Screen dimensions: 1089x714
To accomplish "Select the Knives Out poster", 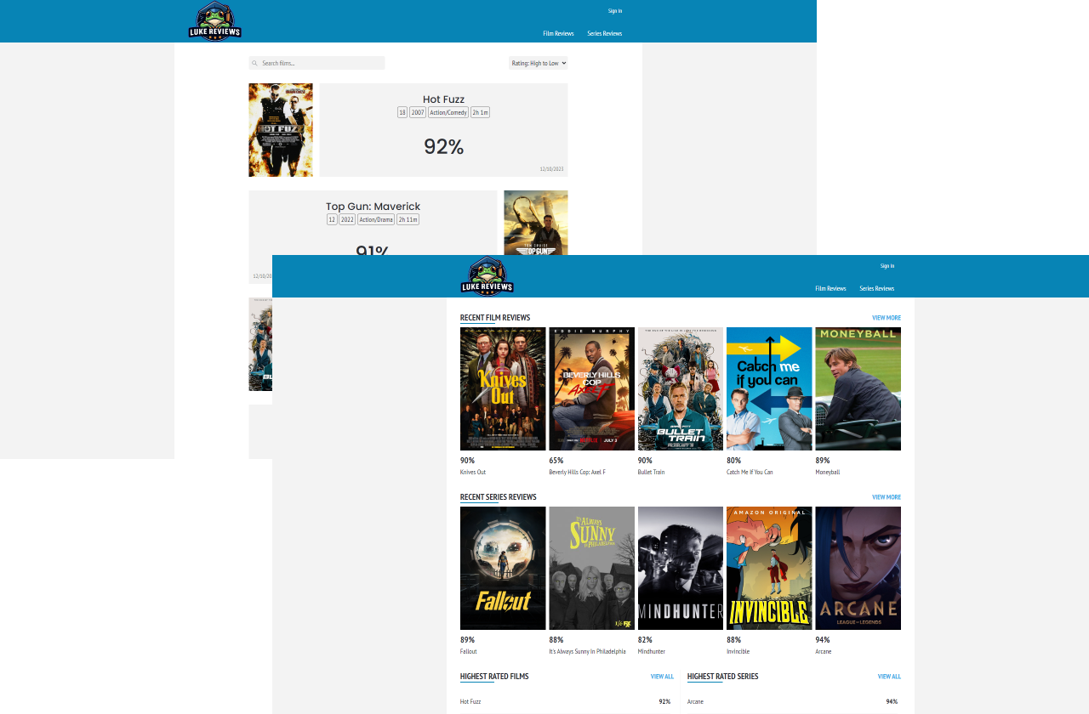I will (503, 388).
